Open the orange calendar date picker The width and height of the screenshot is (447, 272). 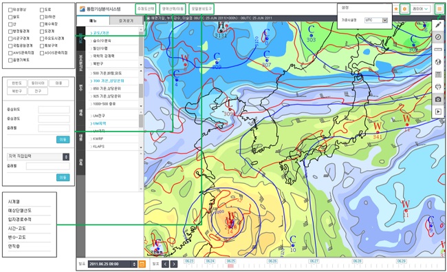click(x=142, y=264)
